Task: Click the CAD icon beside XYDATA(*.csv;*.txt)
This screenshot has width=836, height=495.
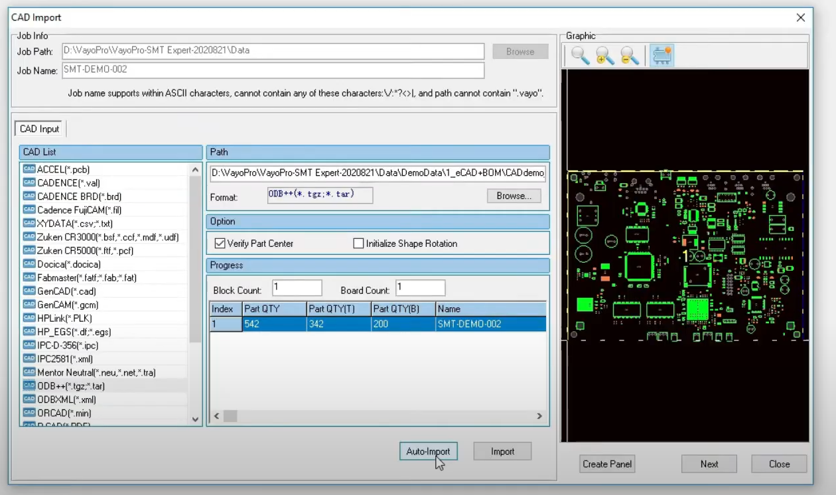Action: [29, 224]
